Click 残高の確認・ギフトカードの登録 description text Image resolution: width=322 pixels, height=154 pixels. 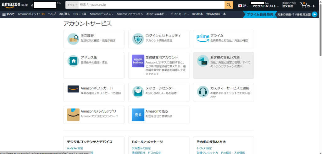(101, 93)
